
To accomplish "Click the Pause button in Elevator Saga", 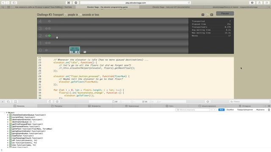I will pyautogui.click(x=225, y=14).
